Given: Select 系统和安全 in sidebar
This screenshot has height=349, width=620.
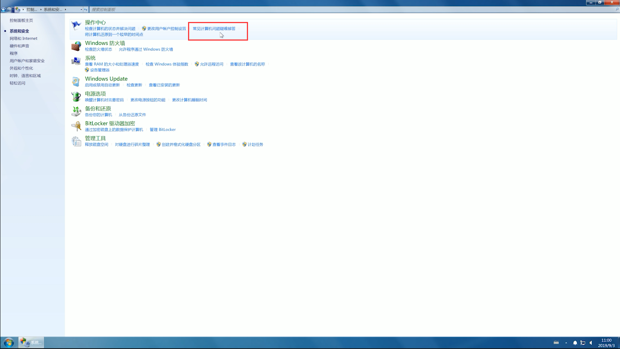Looking at the screenshot, I should pos(19,31).
